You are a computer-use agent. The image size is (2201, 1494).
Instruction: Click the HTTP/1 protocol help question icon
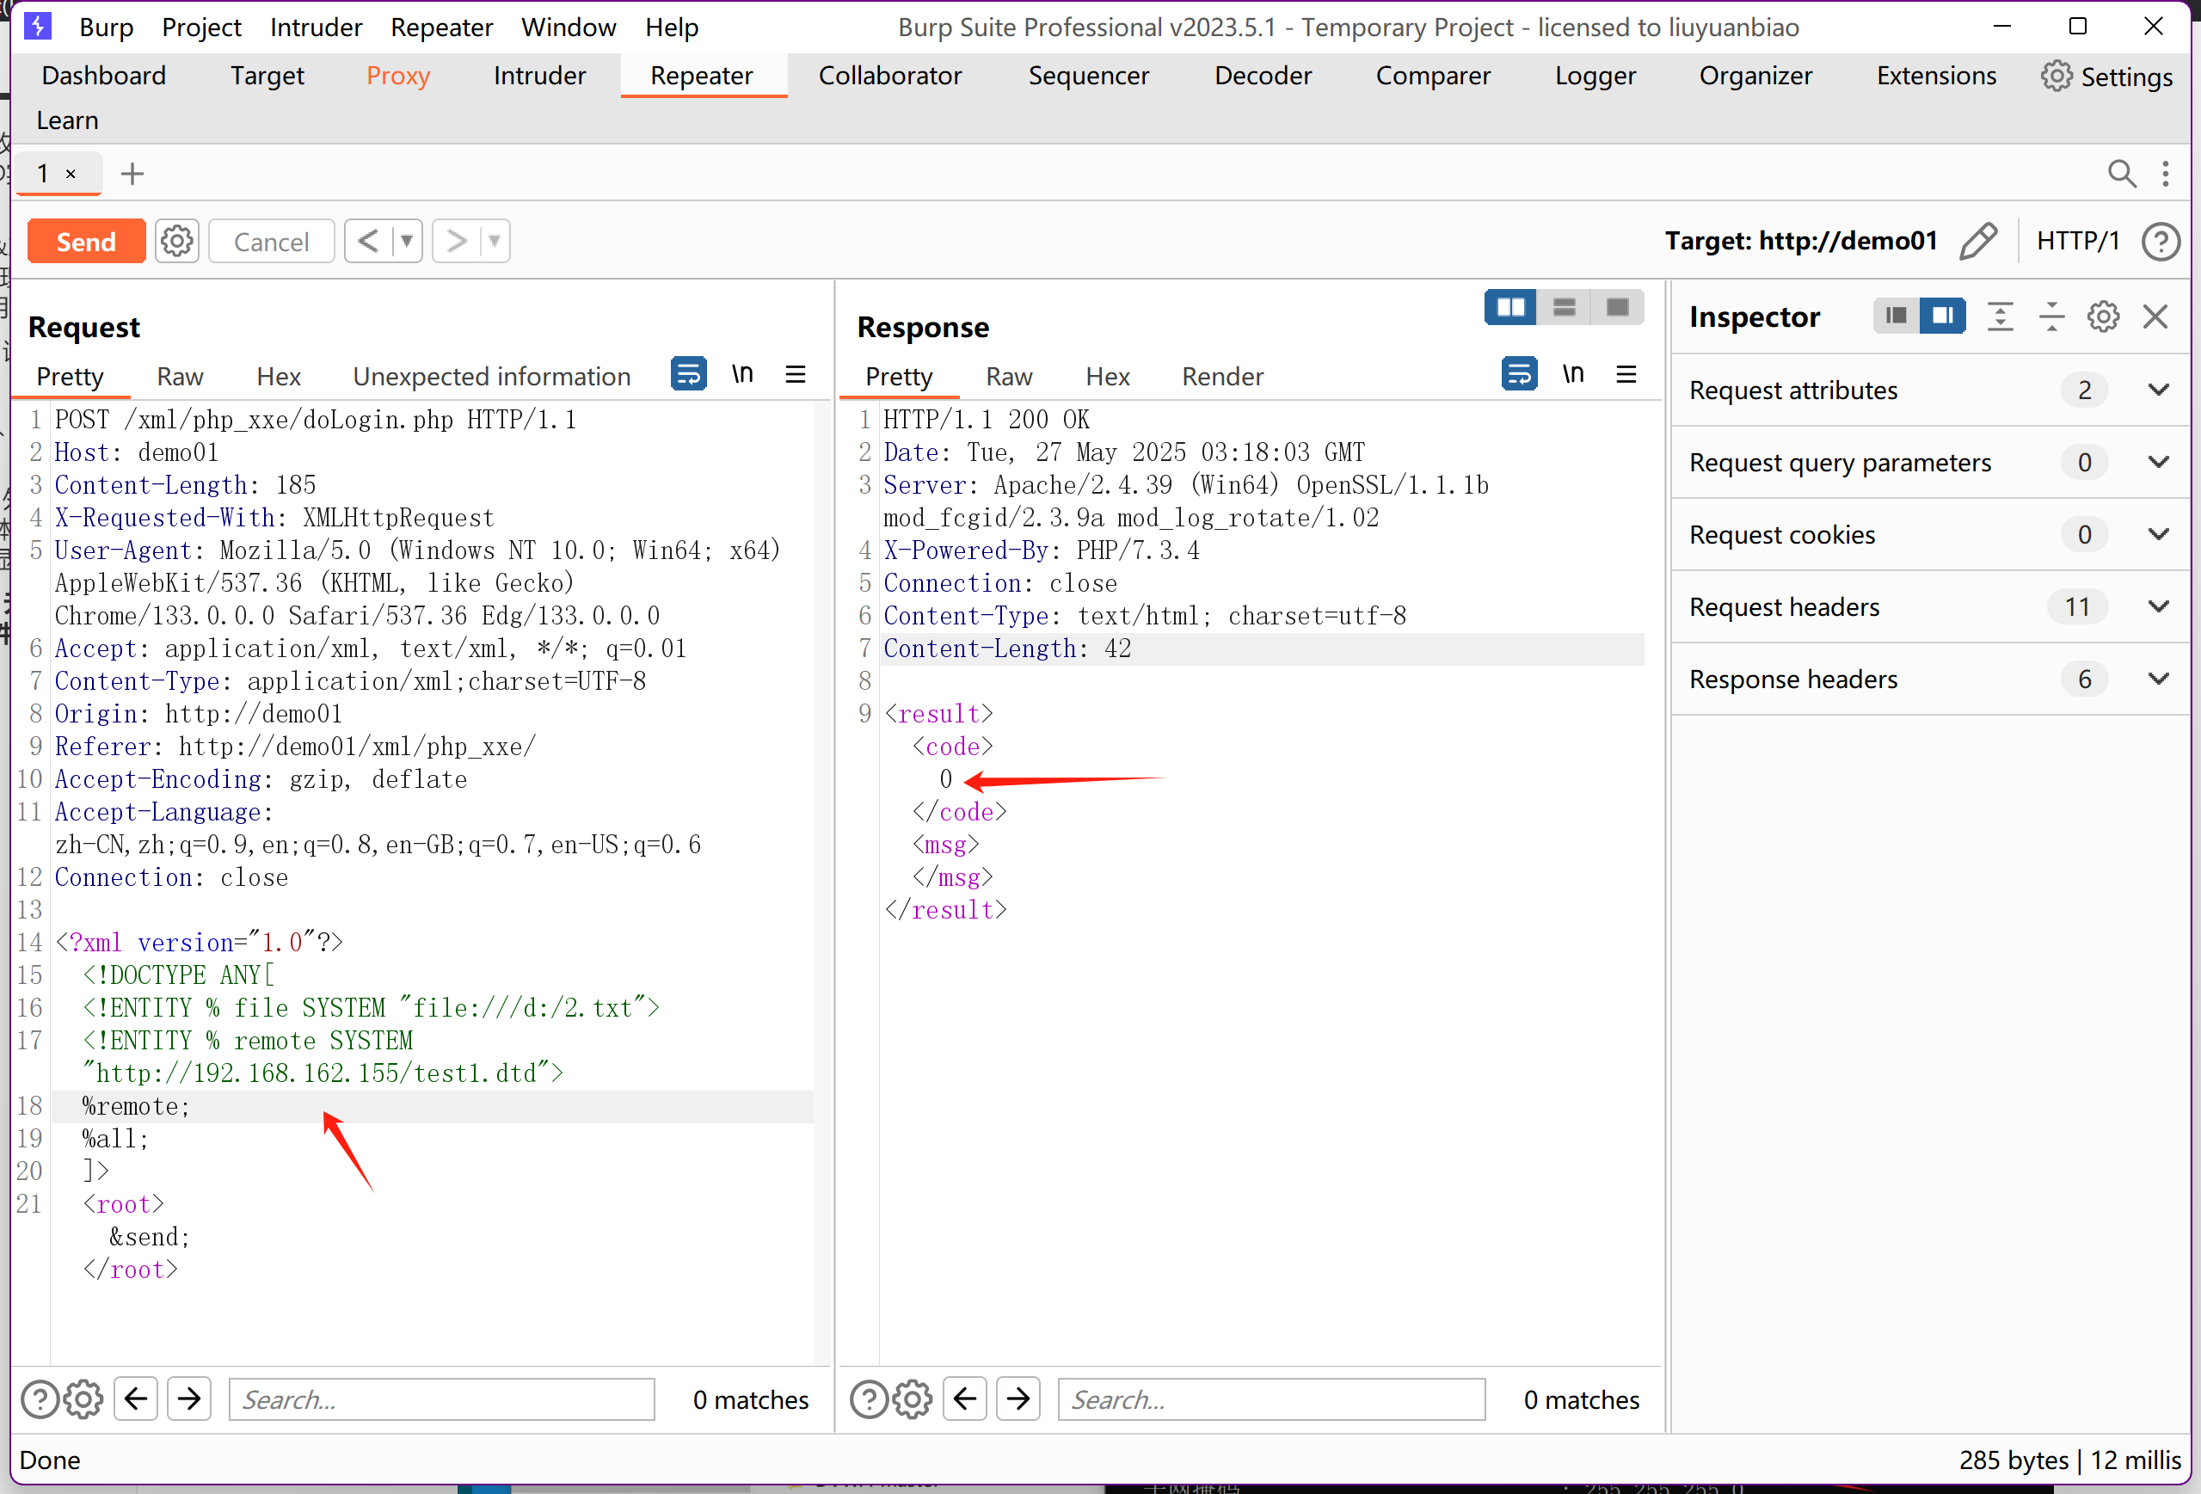[2161, 242]
